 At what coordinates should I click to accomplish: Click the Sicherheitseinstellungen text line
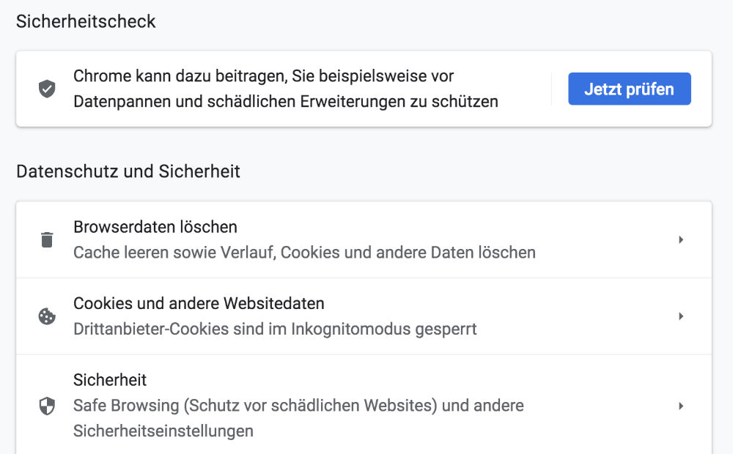coord(163,431)
